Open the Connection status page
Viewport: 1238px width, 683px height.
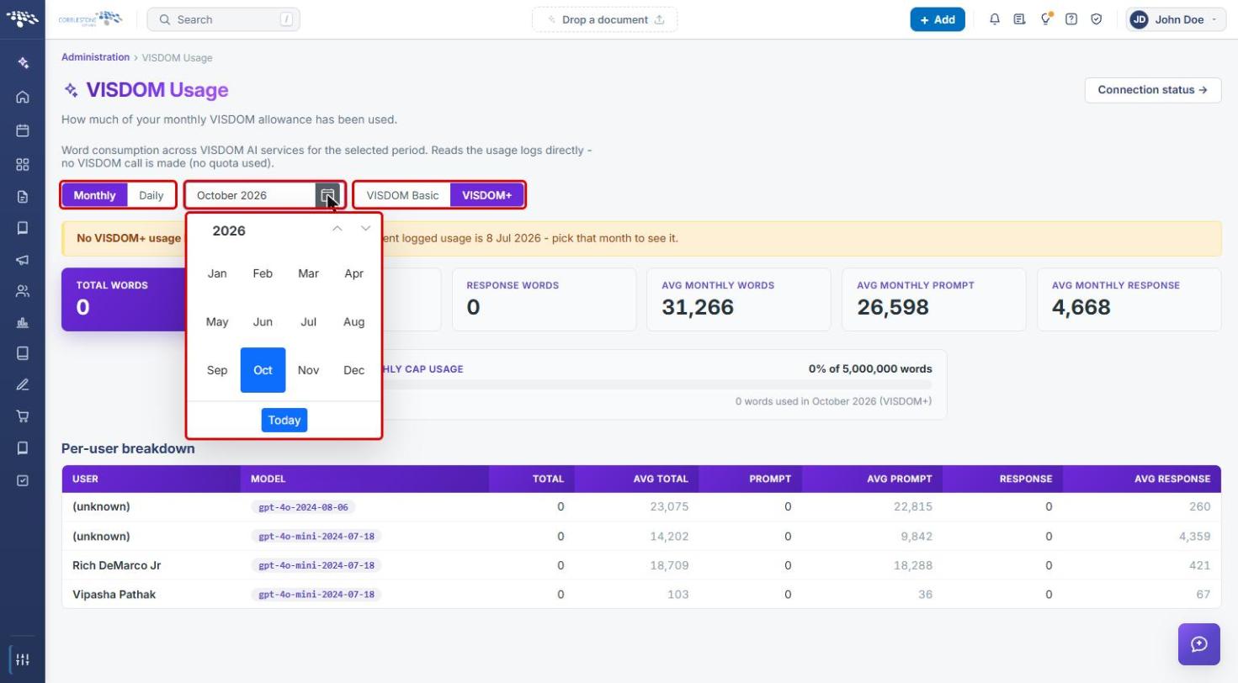coord(1153,90)
